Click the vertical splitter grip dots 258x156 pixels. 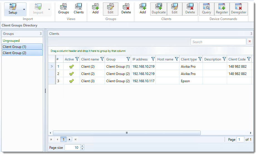[x=45, y=91]
